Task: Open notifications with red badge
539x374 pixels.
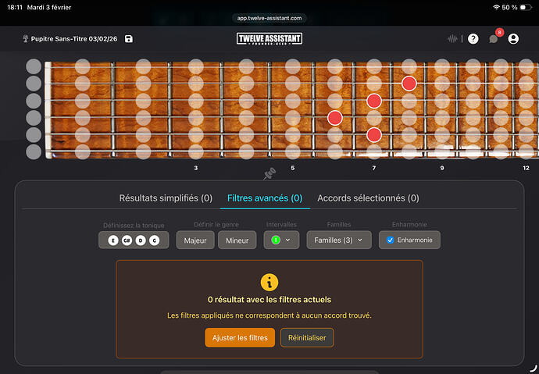Action: pyautogui.click(x=494, y=39)
